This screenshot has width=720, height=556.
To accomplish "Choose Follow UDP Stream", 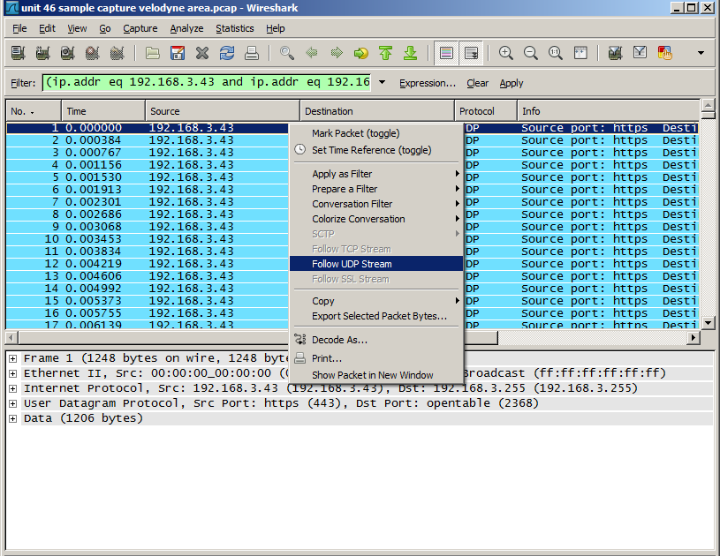I will tap(376, 264).
